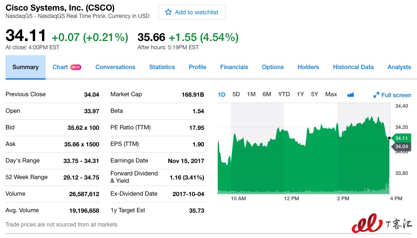
Task: Click the Volume value 26,587,612
Action: pos(84,194)
